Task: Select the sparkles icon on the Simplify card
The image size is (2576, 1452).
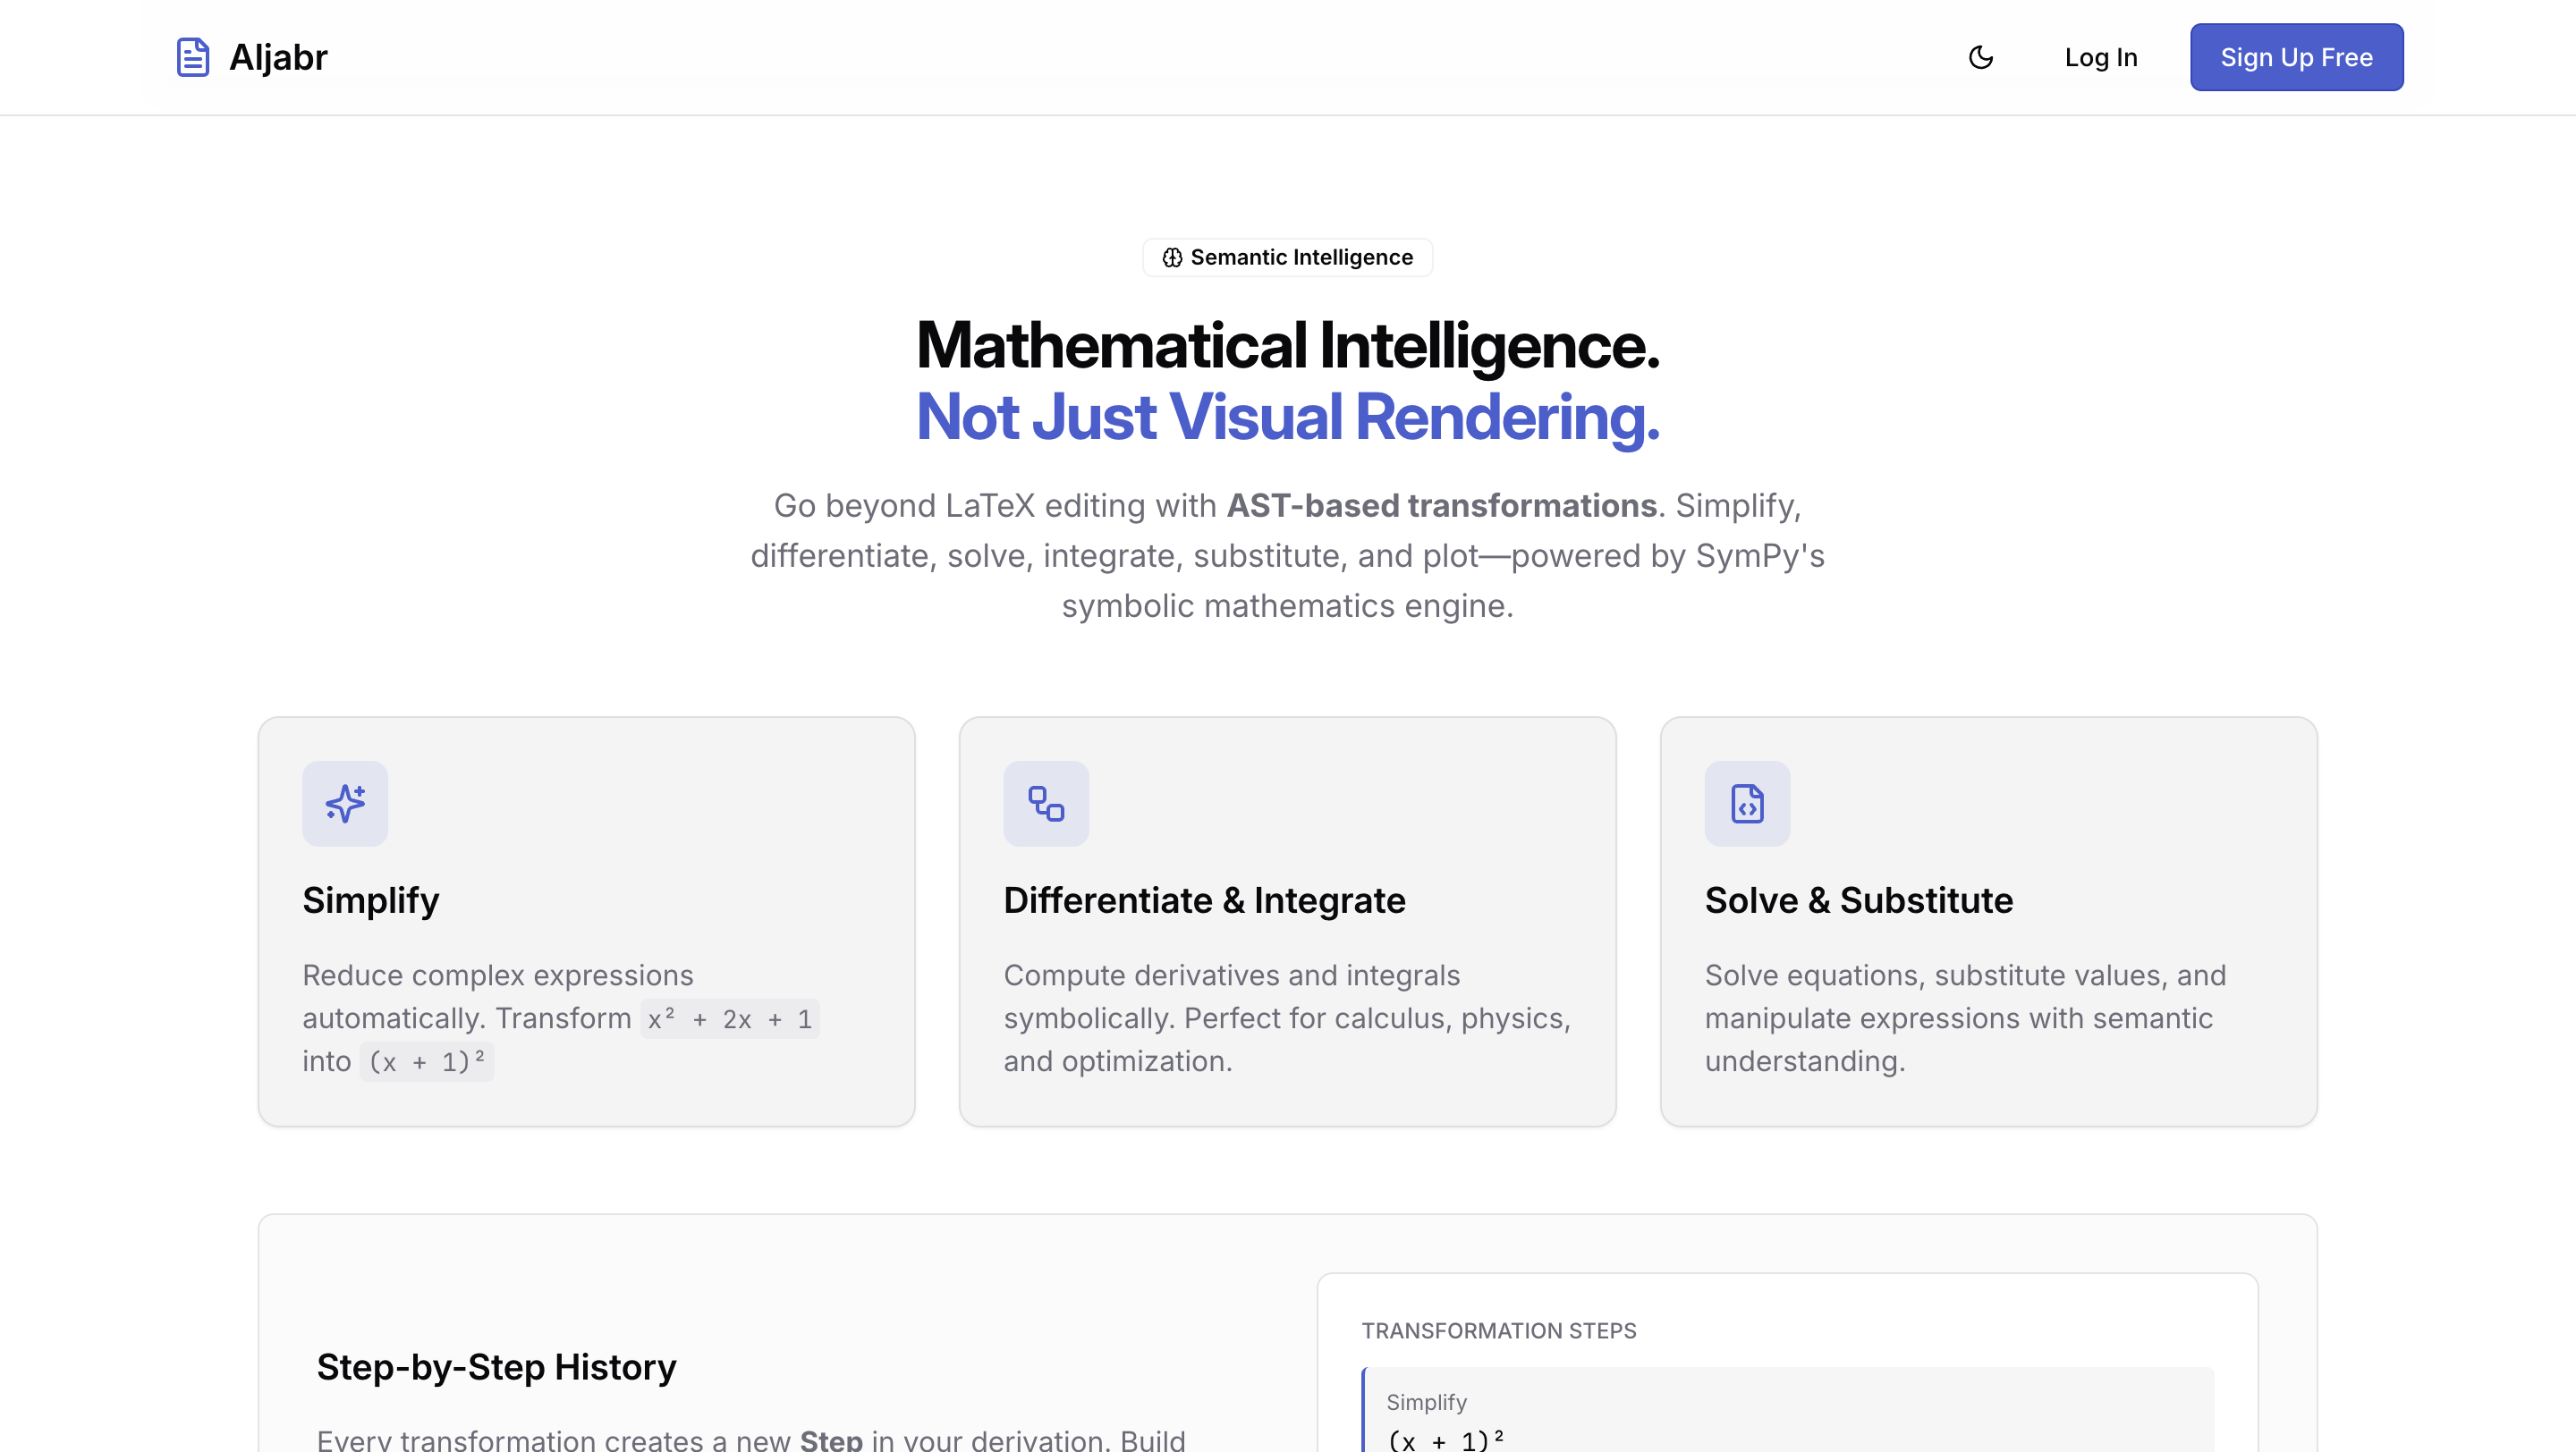Action: click(x=344, y=804)
